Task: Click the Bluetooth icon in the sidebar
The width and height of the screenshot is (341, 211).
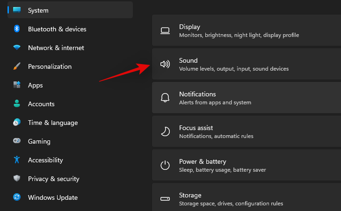Action: click(17, 29)
